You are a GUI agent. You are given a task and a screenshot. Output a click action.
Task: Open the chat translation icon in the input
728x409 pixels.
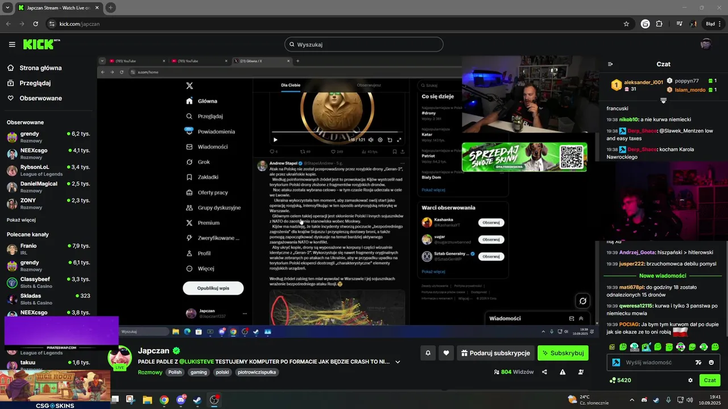(x=698, y=362)
